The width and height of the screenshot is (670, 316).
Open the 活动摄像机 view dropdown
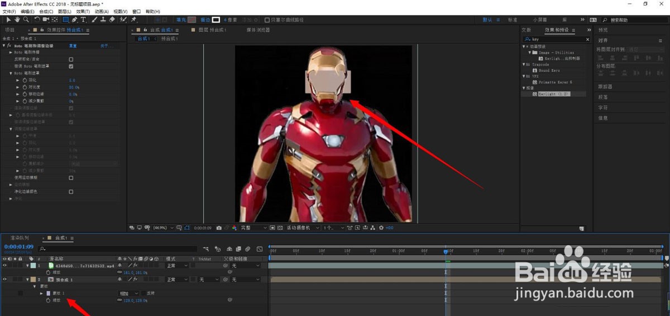[303, 228]
